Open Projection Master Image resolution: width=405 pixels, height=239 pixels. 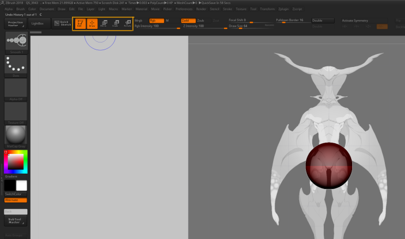pyautogui.click(x=16, y=23)
